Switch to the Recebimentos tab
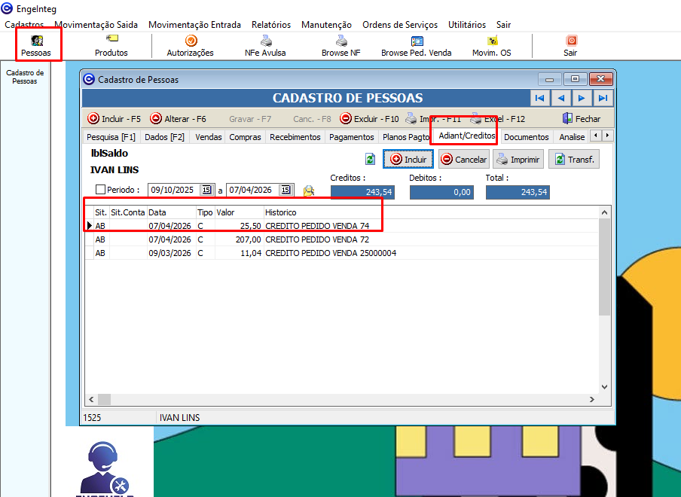The height and width of the screenshot is (497, 681). tap(295, 137)
